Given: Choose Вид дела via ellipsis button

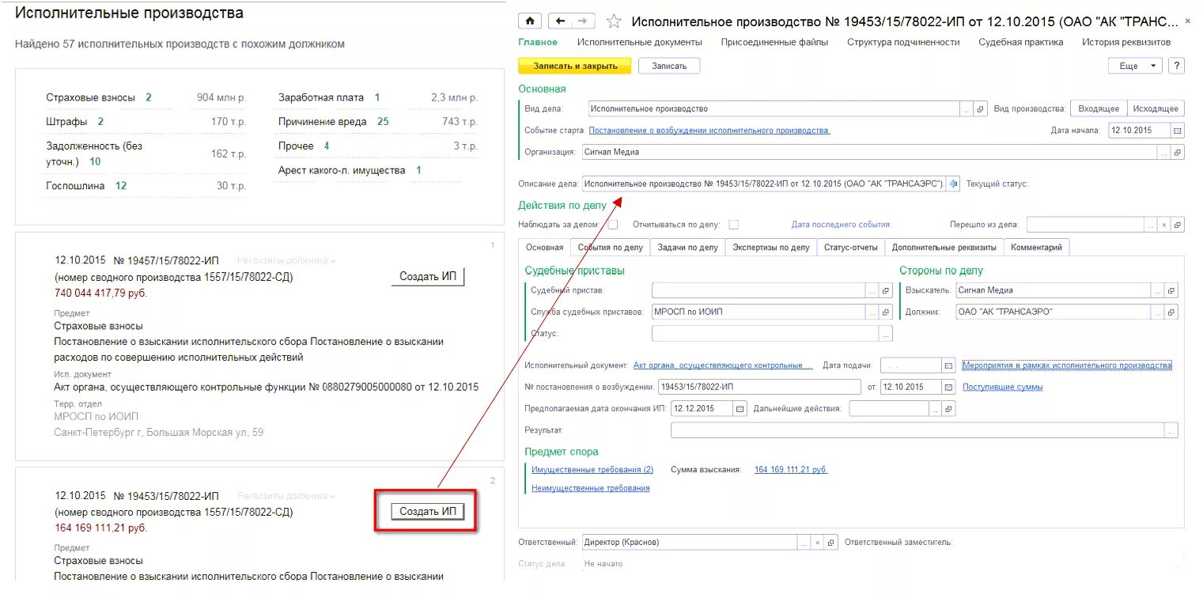Looking at the screenshot, I should coord(967,109).
